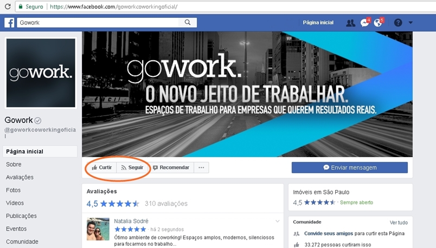
Task: Click Natalia Sodré's profile photo
Action: tap(98, 229)
